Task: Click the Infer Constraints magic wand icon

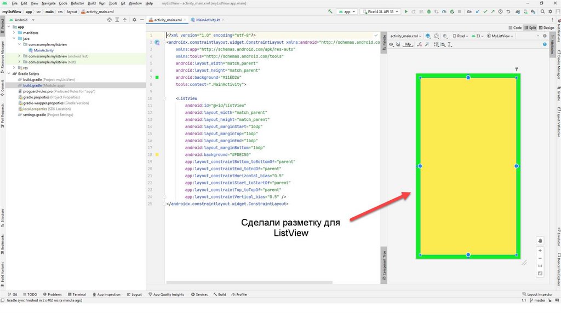Action: coord(427,44)
